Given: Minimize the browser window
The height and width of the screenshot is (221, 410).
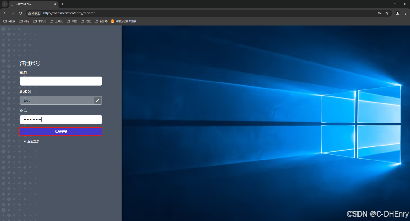Looking at the screenshot, I should pyautogui.click(x=385, y=4).
